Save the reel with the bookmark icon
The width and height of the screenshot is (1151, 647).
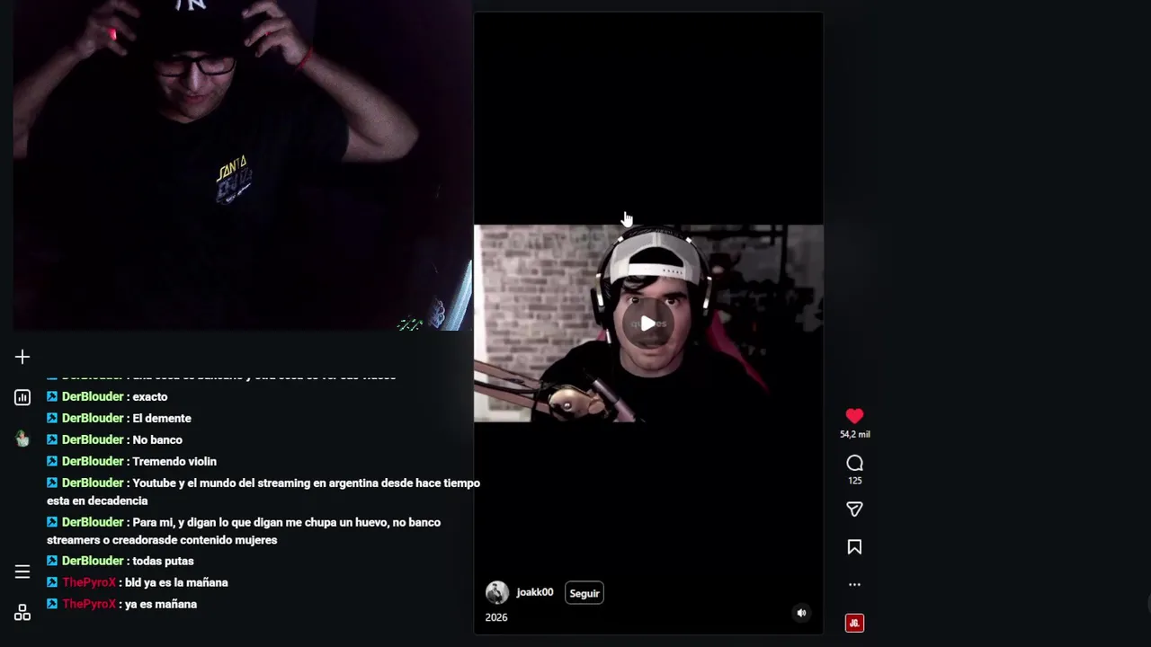coord(854,547)
